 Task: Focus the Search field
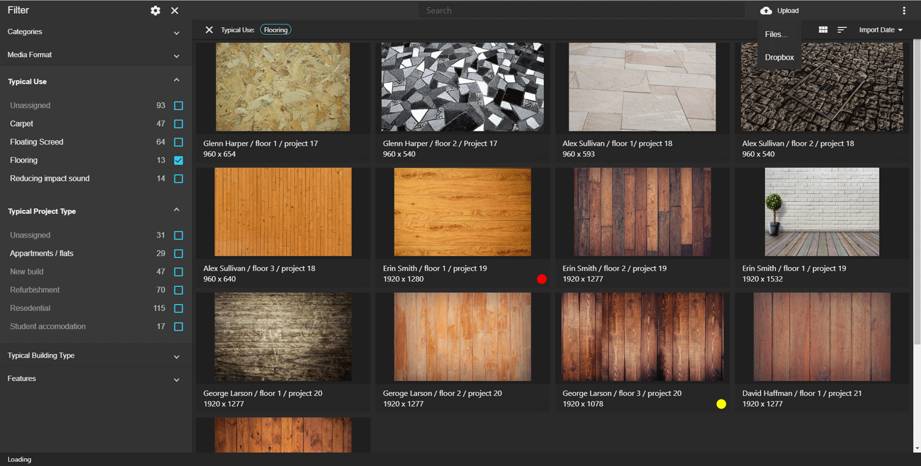pyautogui.click(x=581, y=10)
